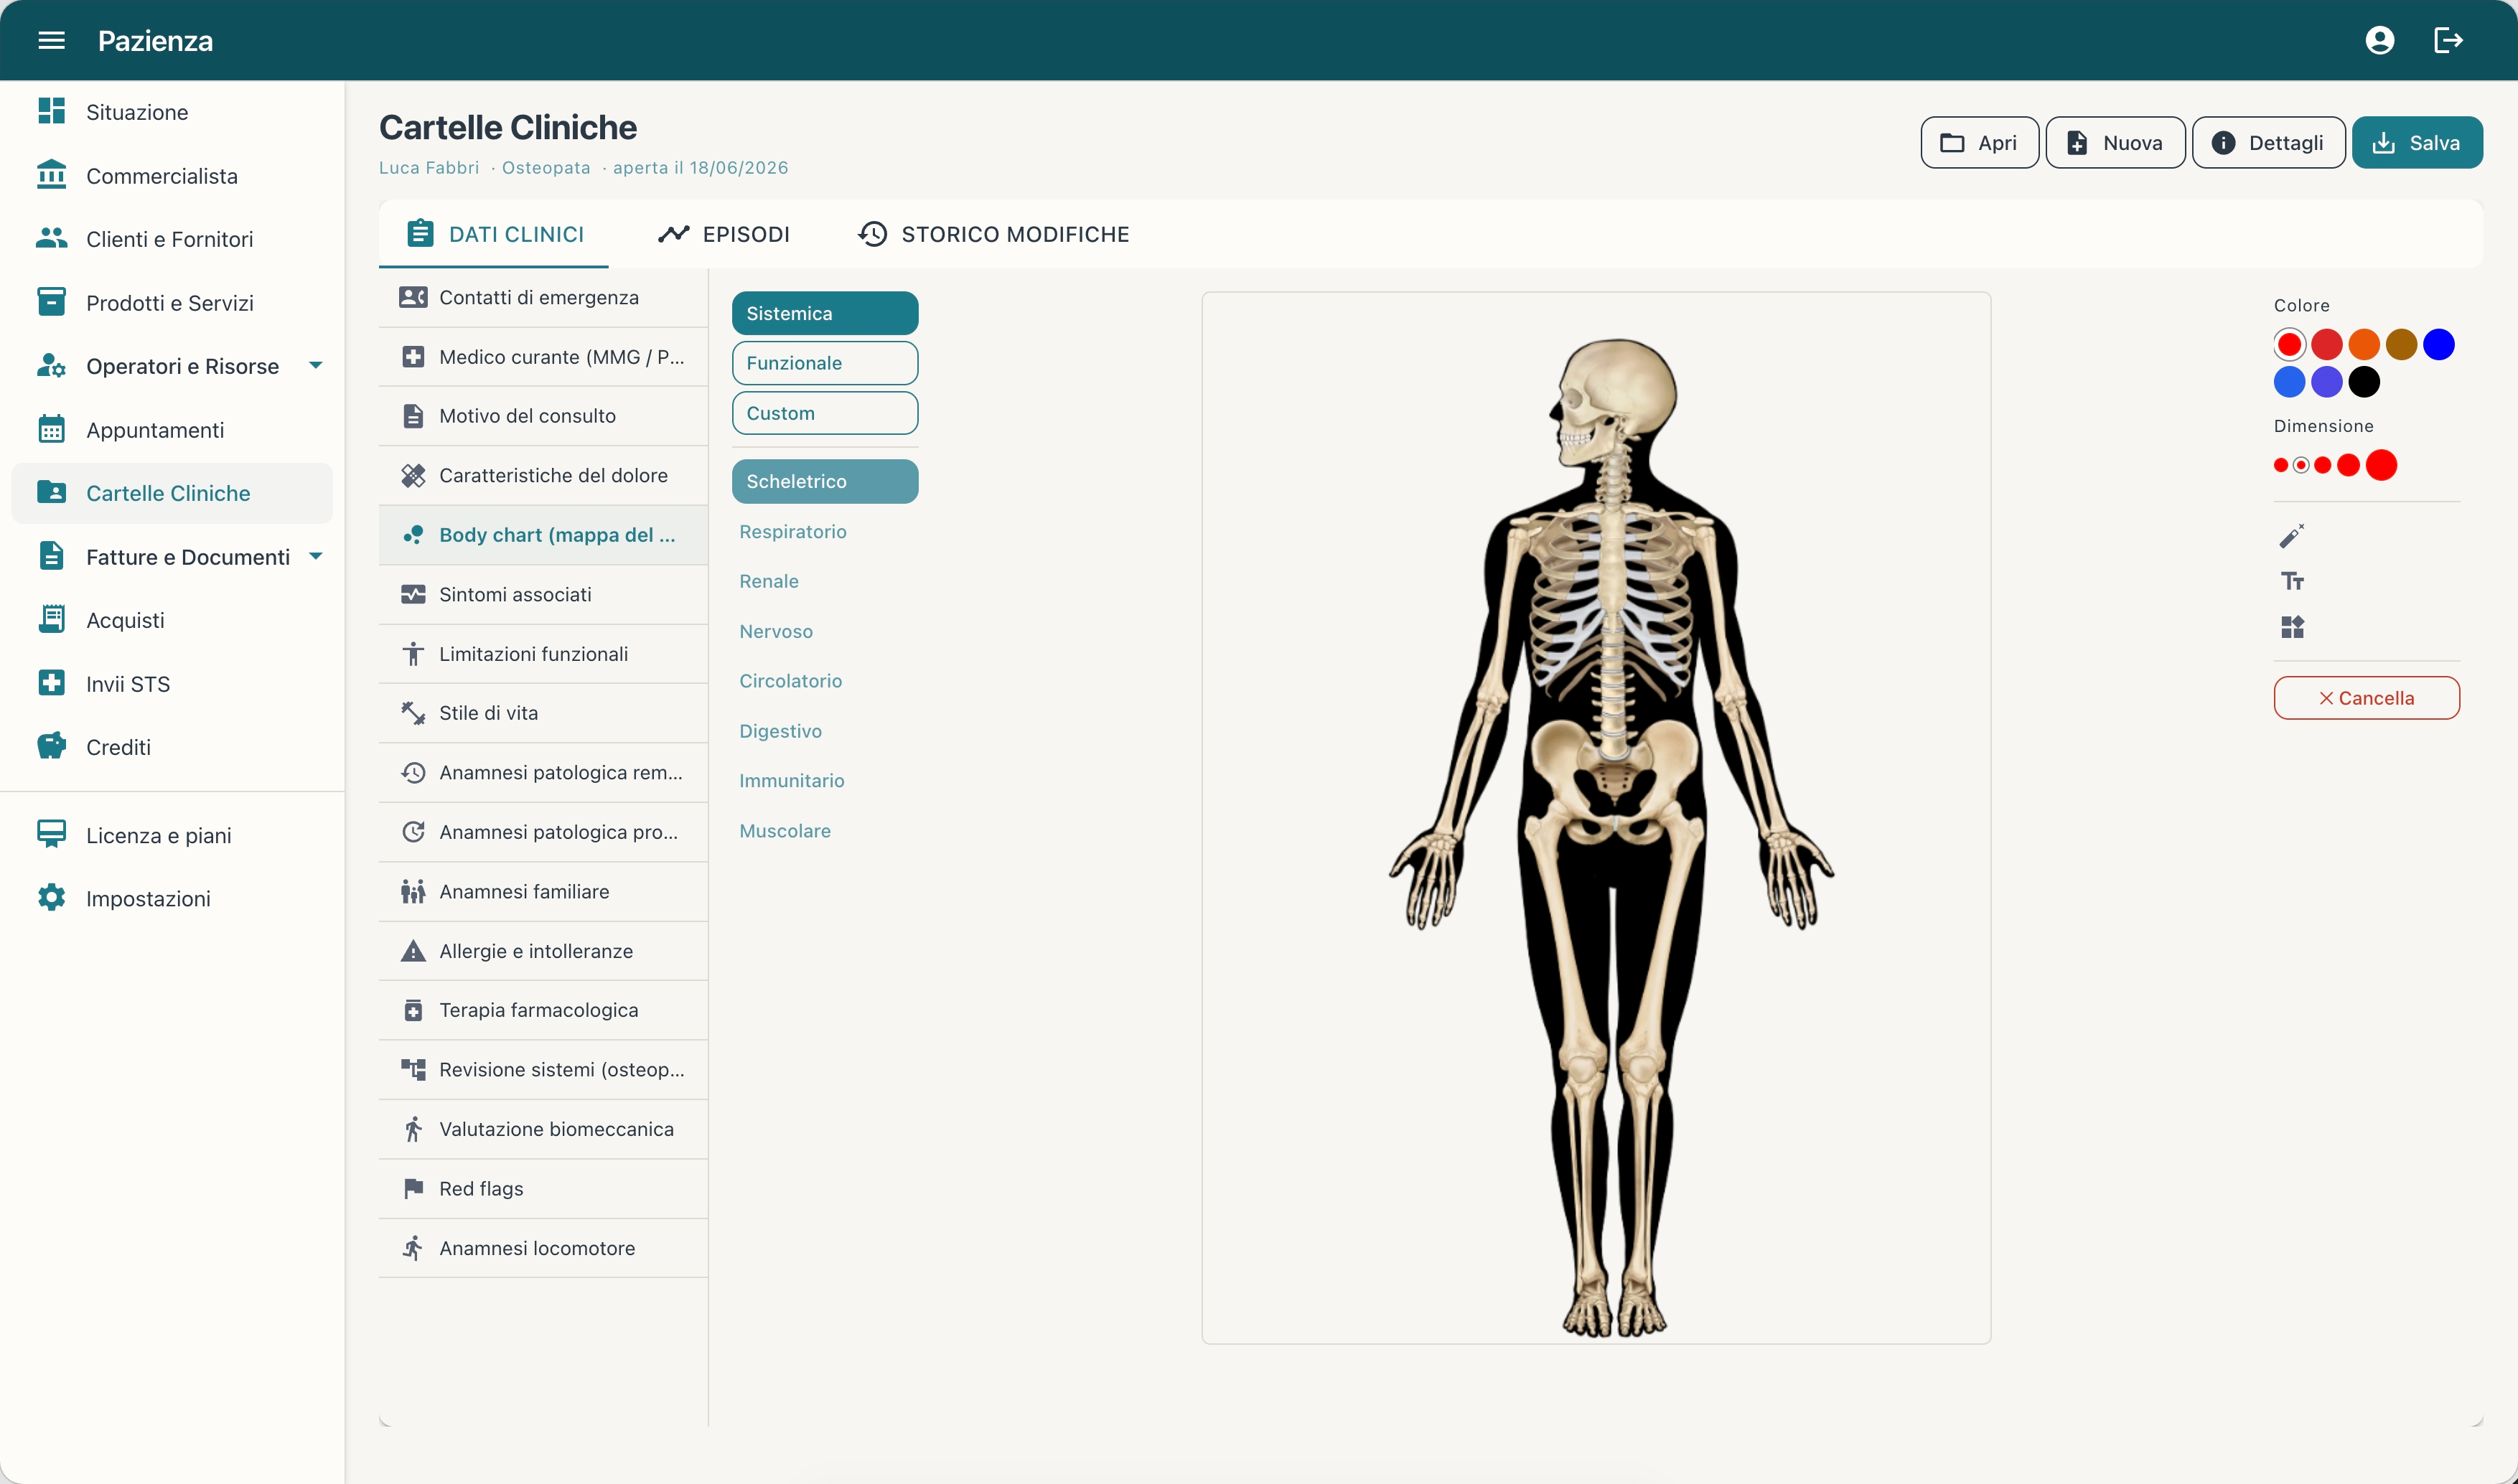The image size is (2518, 1484).
Task: Select the shapes widget tool
Action: (x=2291, y=627)
